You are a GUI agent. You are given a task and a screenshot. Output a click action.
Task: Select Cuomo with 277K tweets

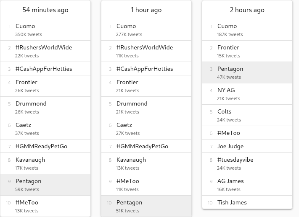point(146,30)
